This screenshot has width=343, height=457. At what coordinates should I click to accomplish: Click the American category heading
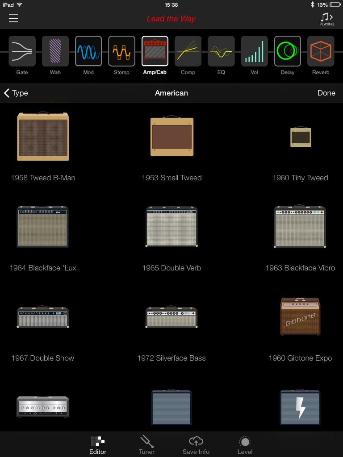(x=171, y=93)
